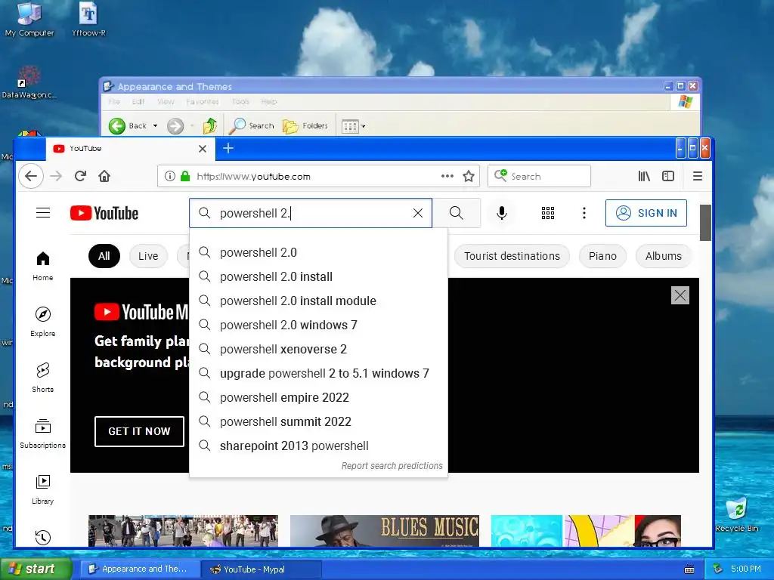Open Shorts in YouTube sidebar
This screenshot has width=774, height=580.
[x=43, y=378]
